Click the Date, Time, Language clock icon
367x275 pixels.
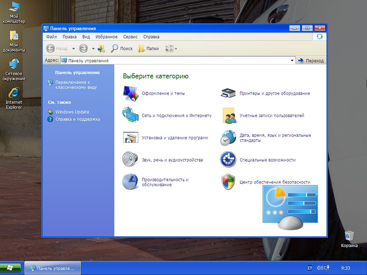228,138
